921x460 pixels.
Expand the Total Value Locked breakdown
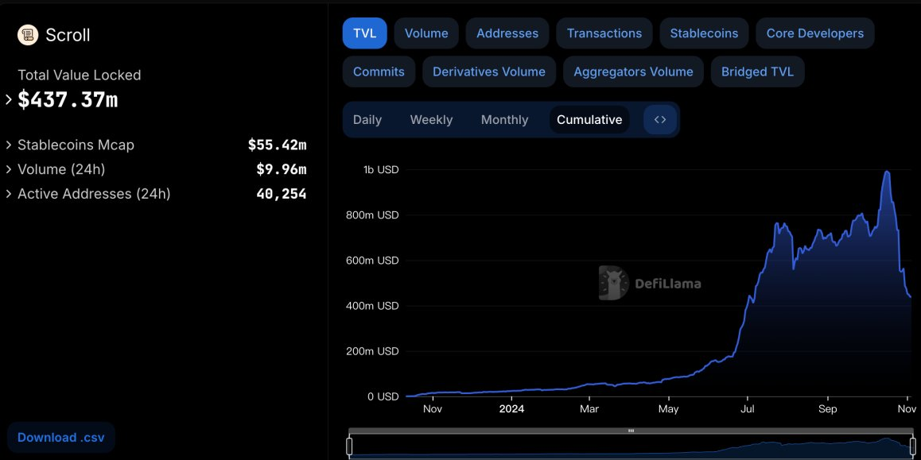(x=9, y=100)
